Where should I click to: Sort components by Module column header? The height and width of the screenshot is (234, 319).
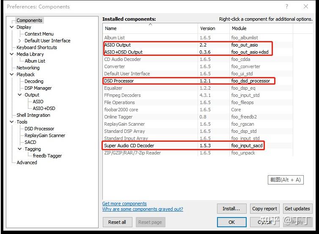point(261,28)
